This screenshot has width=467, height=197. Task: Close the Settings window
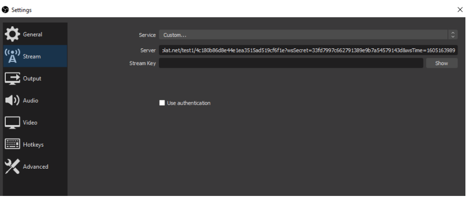(x=460, y=9)
